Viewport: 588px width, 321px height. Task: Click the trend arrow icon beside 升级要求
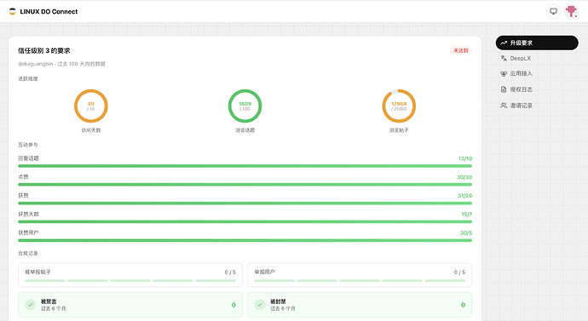click(504, 43)
